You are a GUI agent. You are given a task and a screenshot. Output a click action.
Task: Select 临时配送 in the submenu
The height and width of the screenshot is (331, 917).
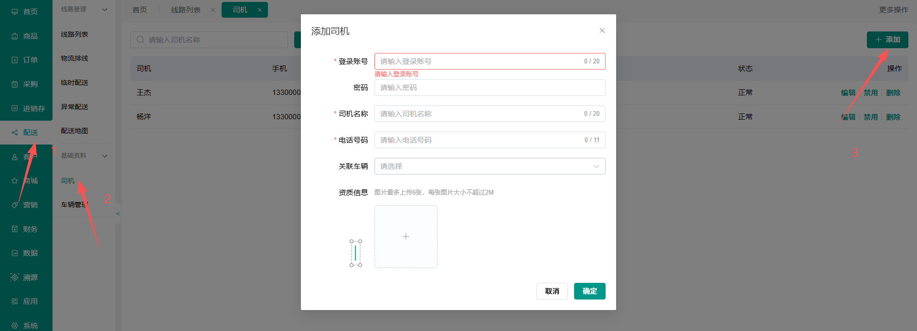click(x=75, y=83)
